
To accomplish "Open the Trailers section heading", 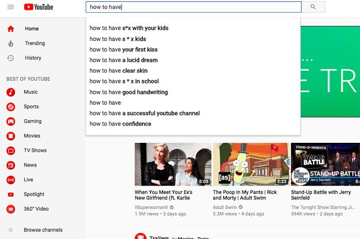I will 159,237.
